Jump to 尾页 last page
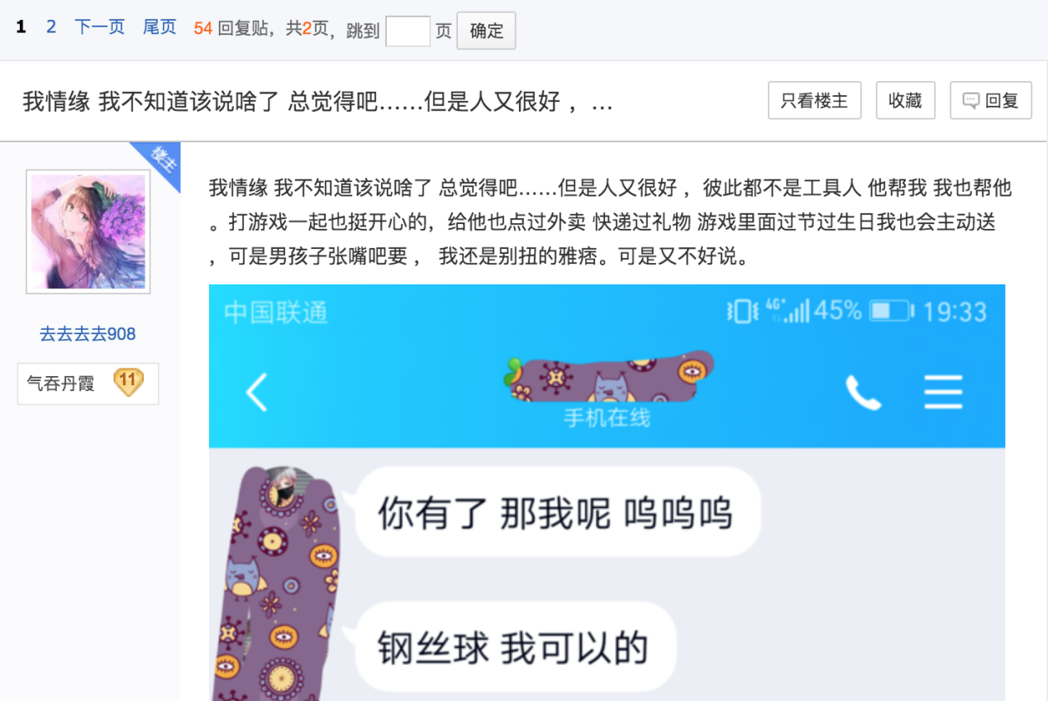The width and height of the screenshot is (1048, 701). tap(160, 27)
